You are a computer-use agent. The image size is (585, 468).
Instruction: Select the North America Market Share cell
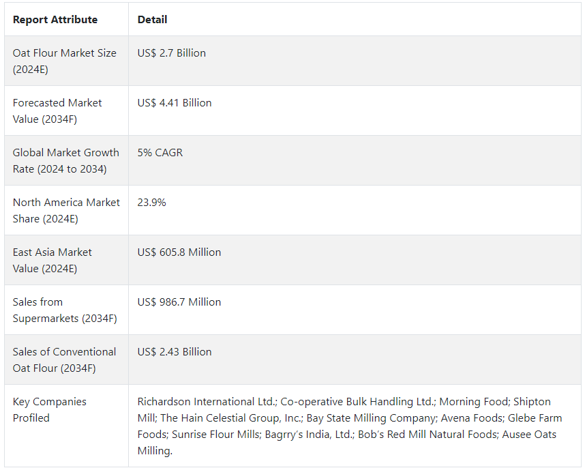66,210
